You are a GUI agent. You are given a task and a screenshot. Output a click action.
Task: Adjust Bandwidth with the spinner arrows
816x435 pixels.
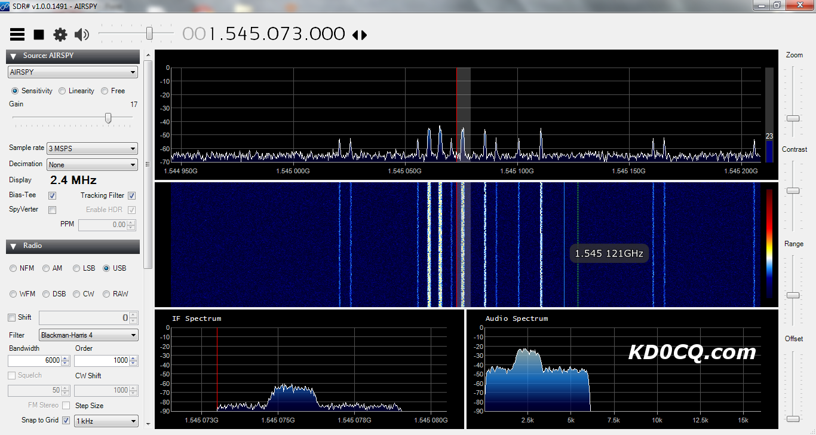[x=66, y=360]
